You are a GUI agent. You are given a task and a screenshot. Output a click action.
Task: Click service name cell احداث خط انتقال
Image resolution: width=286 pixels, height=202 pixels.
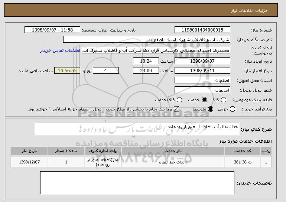click(173, 162)
